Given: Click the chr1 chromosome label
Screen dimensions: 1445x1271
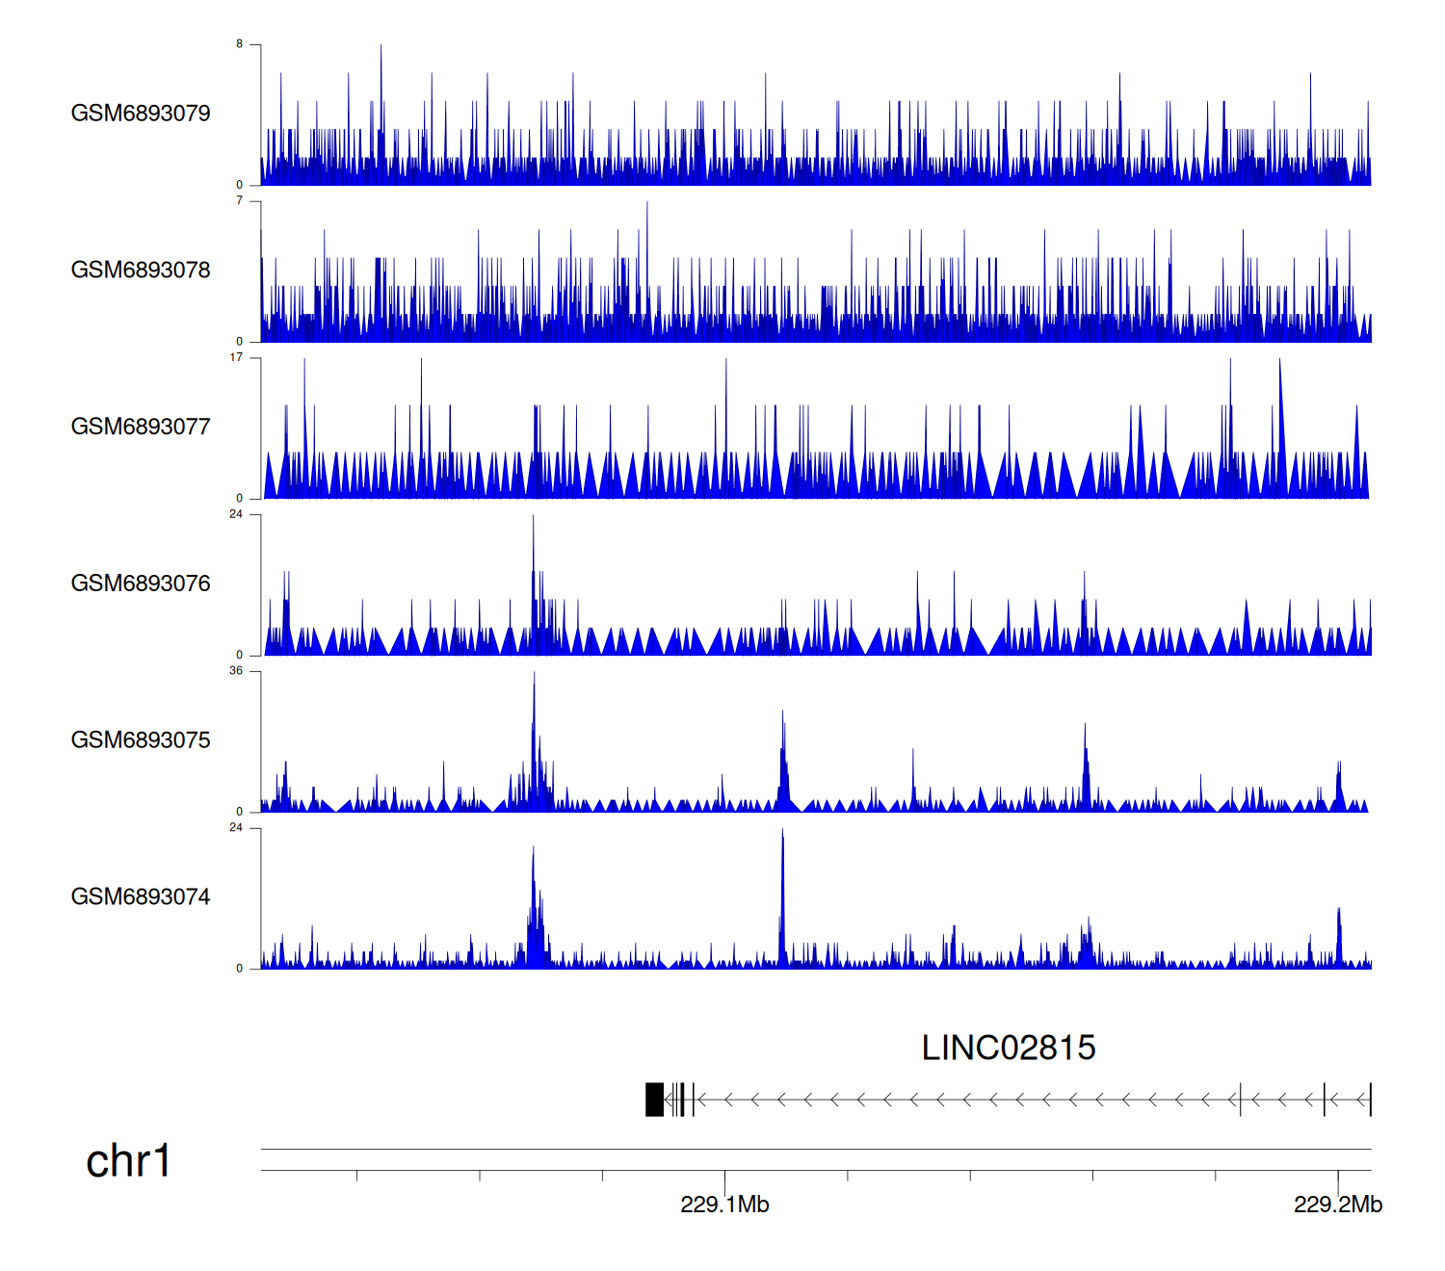Looking at the screenshot, I should (x=128, y=1161).
